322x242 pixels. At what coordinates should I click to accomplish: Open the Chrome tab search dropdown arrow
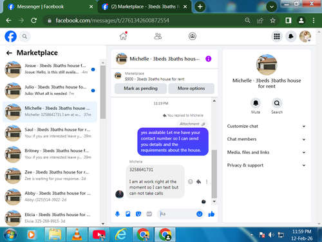tap(272, 7)
